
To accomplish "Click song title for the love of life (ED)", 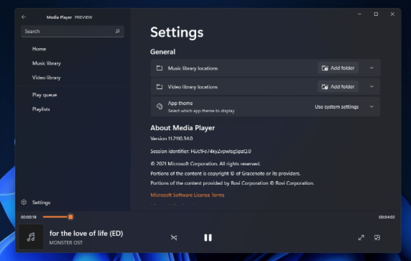I will click(86, 233).
